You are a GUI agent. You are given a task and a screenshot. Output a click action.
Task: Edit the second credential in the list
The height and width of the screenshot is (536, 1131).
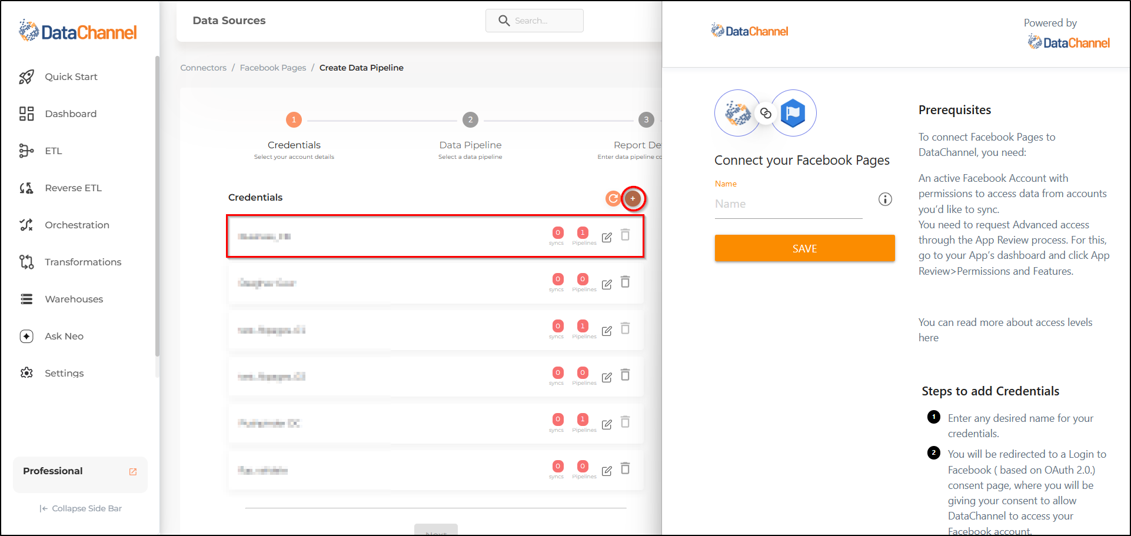click(x=607, y=284)
